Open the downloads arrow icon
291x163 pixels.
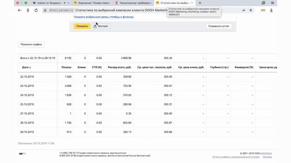[271, 10]
